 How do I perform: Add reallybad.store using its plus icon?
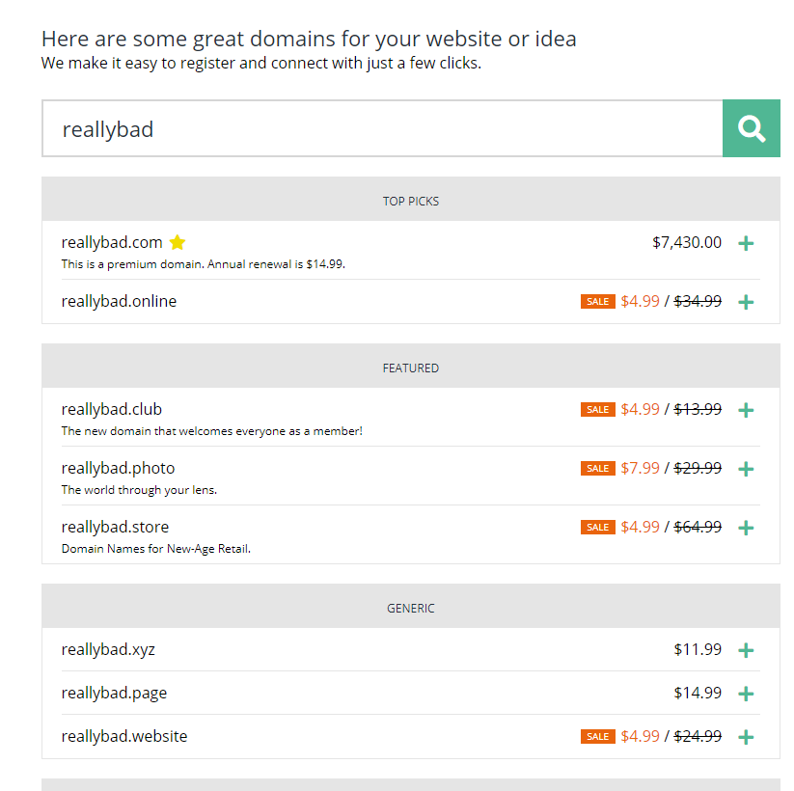pos(746,528)
